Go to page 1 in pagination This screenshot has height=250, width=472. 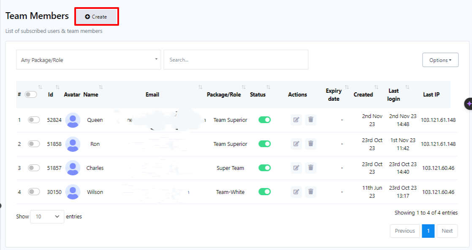click(428, 231)
